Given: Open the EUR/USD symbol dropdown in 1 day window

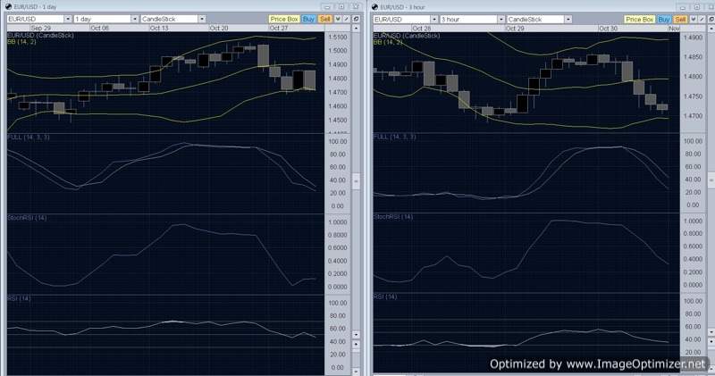Looking at the screenshot, I should (x=68, y=19).
